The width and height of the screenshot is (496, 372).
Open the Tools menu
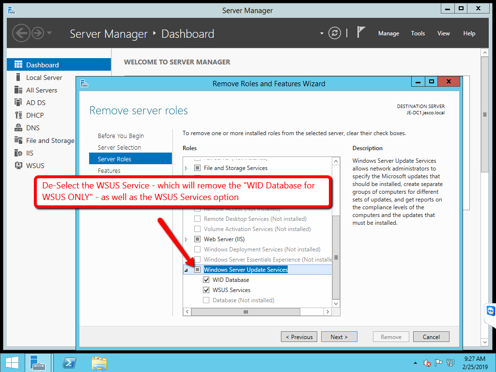pos(418,33)
